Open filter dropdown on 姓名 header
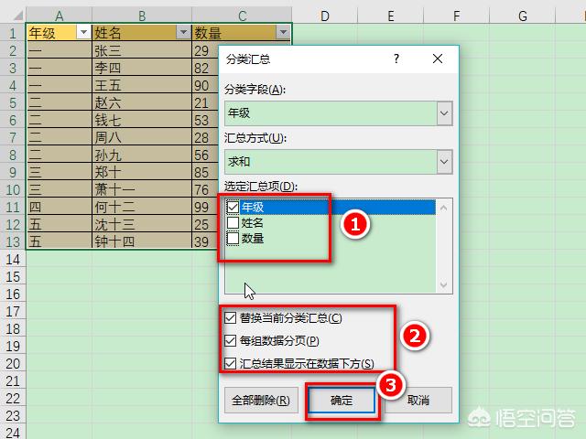The image size is (586, 439). click(x=183, y=33)
